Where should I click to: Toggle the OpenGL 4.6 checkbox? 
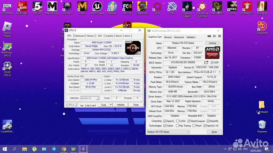(205, 125)
